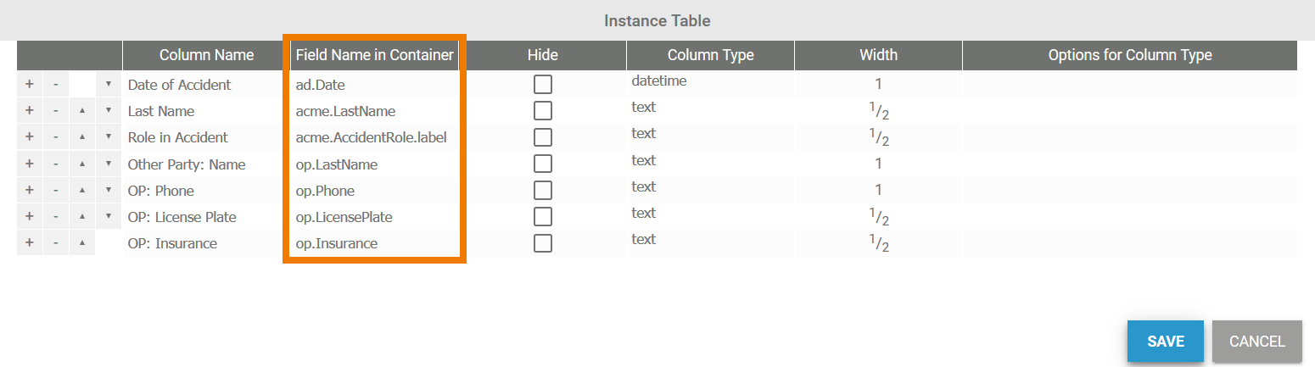Change column type of Last Name row
Image resolution: width=1315 pixels, height=367 pixels.
(x=710, y=108)
